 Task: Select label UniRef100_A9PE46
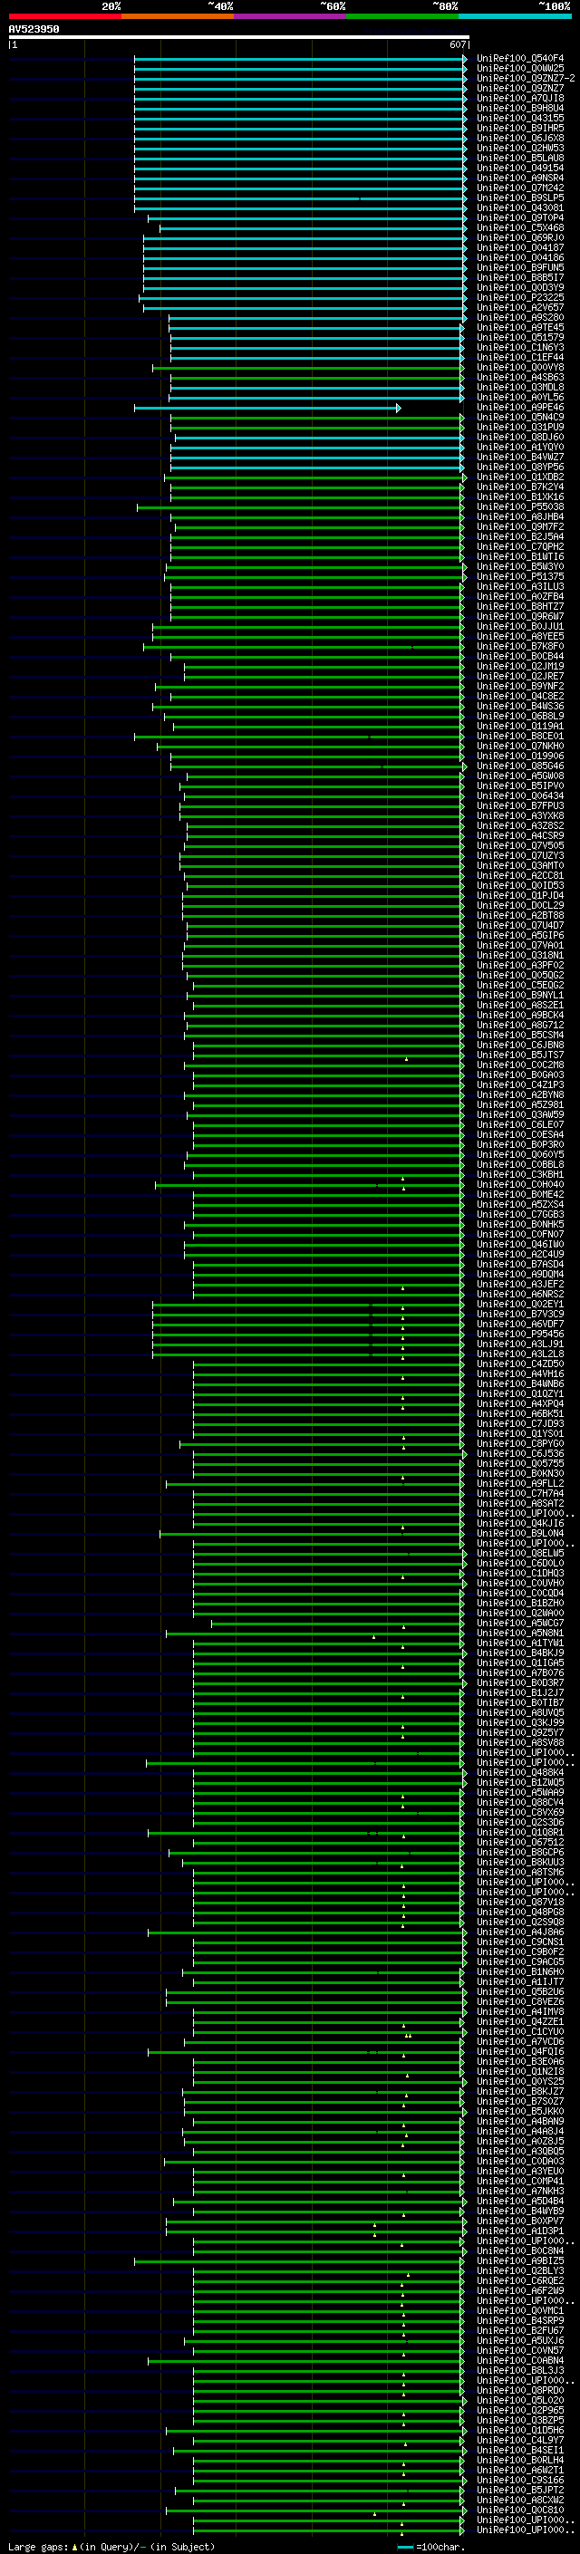[x=520, y=408]
